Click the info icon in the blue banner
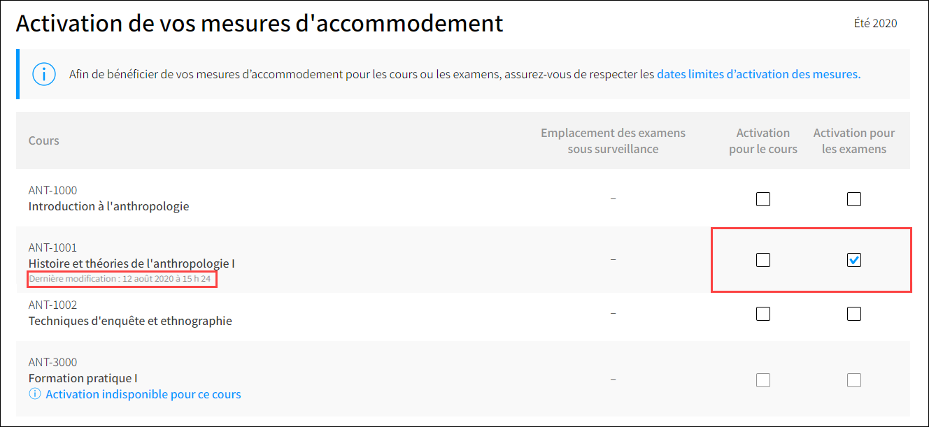Viewport: 929px width, 427px height. (44, 74)
